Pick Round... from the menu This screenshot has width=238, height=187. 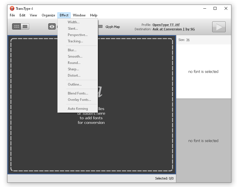pos(78,63)
